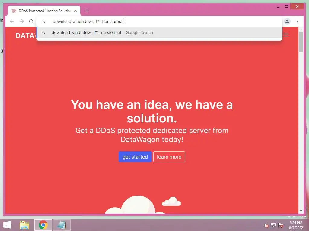Minimize the Chrome window
This screenshot has width=309, height=231.
278,7
